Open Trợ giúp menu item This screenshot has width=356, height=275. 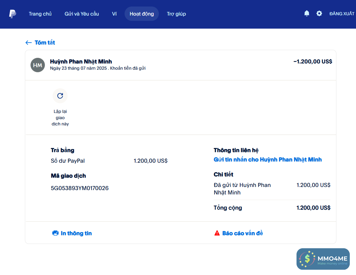(x=176, y=14)
